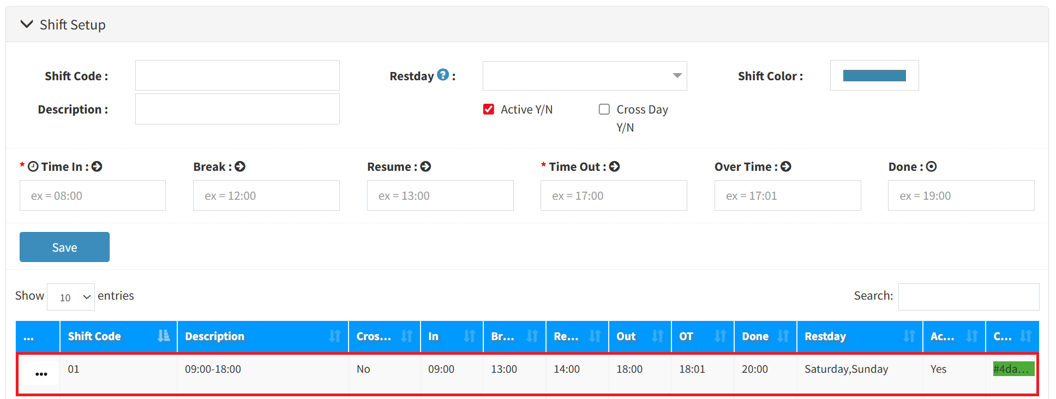Image resolution: width=1056 pixels, height=399 pixels.
Task: Click the Save button
Action: [64, 247]
